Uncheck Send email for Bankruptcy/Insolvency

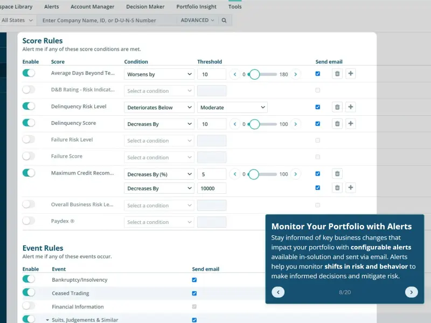point(194,280)
